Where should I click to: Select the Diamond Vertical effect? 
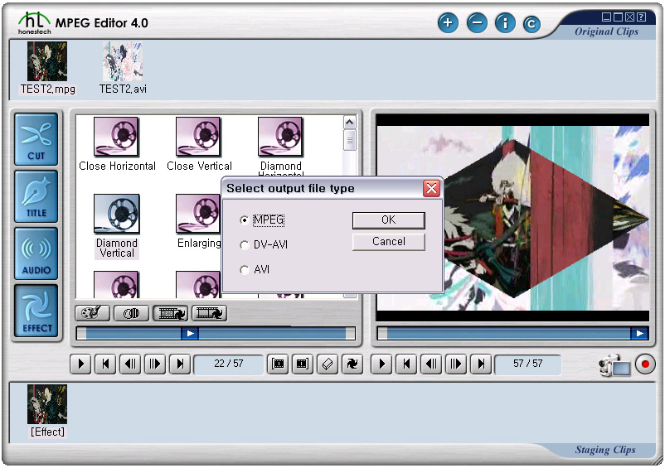(117, 226)
